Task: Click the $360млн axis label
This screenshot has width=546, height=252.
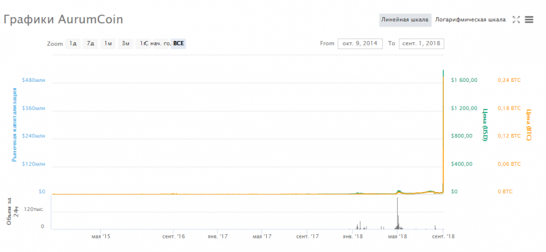Action: pos(33,108)
